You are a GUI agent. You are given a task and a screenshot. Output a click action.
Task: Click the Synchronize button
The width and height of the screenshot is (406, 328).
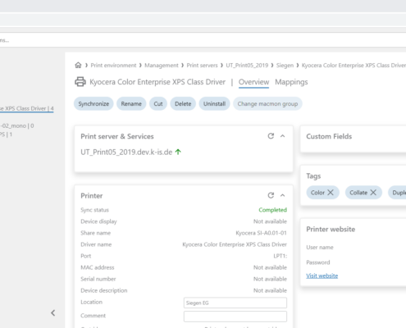click(94, 104)
